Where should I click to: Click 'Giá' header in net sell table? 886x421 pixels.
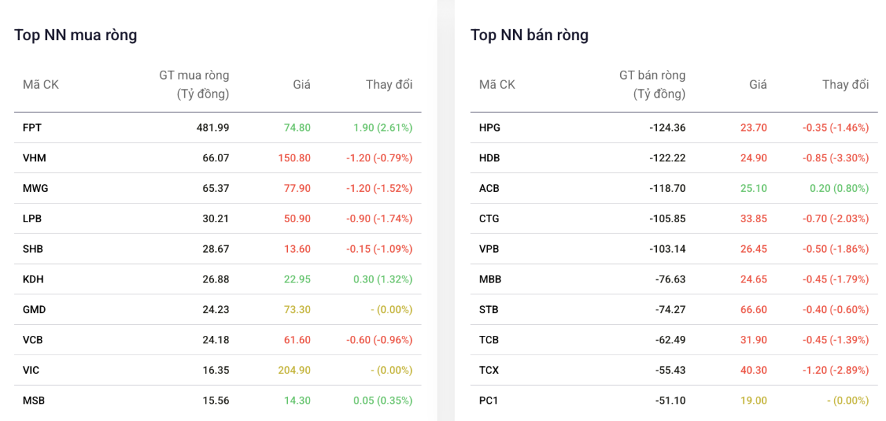click(758, 84)
